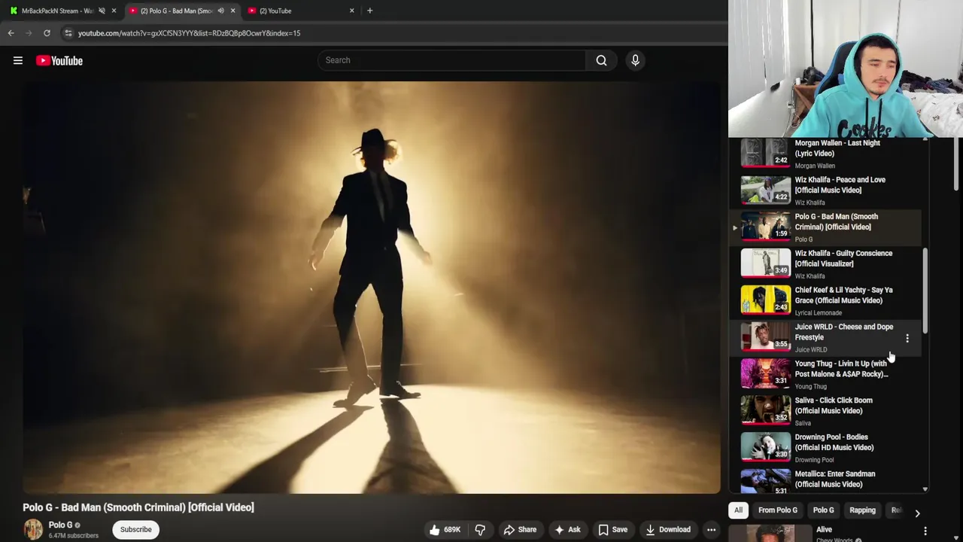Activate voice search microphone
The height and width of the screenshot is (542, 963).
pyautogui.click(x=635, y=60)
